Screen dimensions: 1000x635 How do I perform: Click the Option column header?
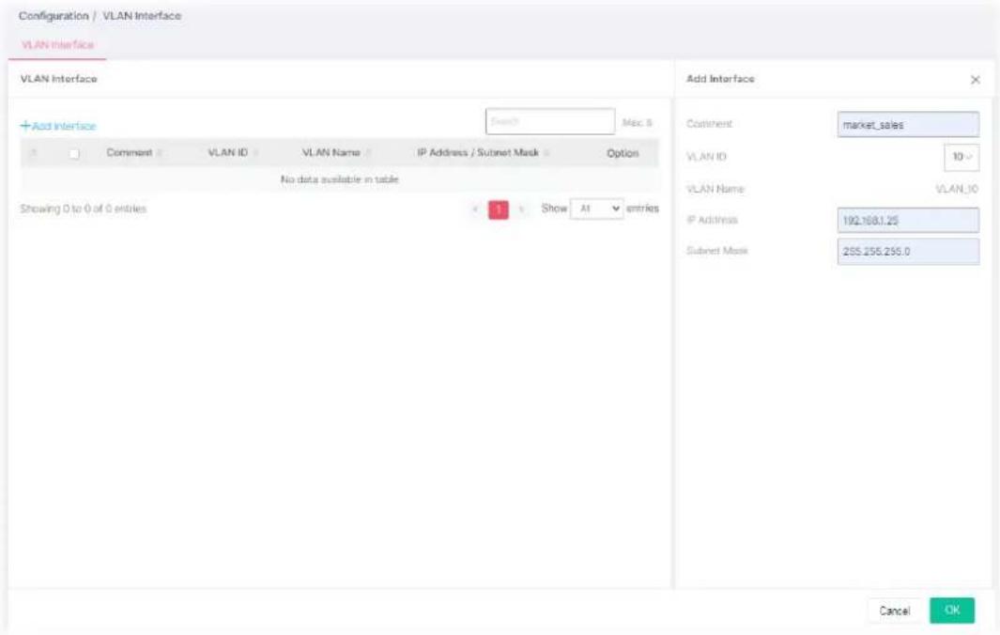click(x=623, y=153)
